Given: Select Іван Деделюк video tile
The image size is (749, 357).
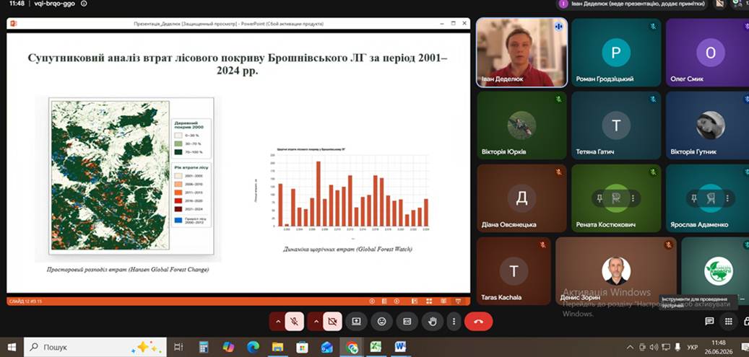Looking at the screenshot, I should point(521,53).
